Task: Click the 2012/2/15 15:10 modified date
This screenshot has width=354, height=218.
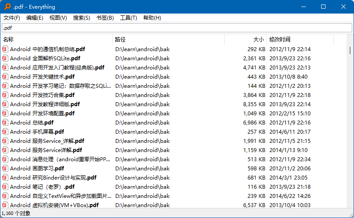Action: (x=290, y=113)
